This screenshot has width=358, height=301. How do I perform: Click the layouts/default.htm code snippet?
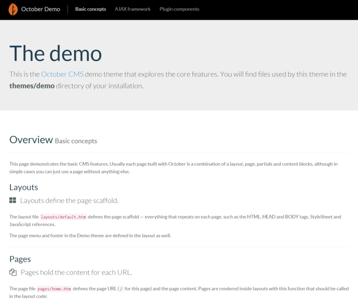click(63, 217)
